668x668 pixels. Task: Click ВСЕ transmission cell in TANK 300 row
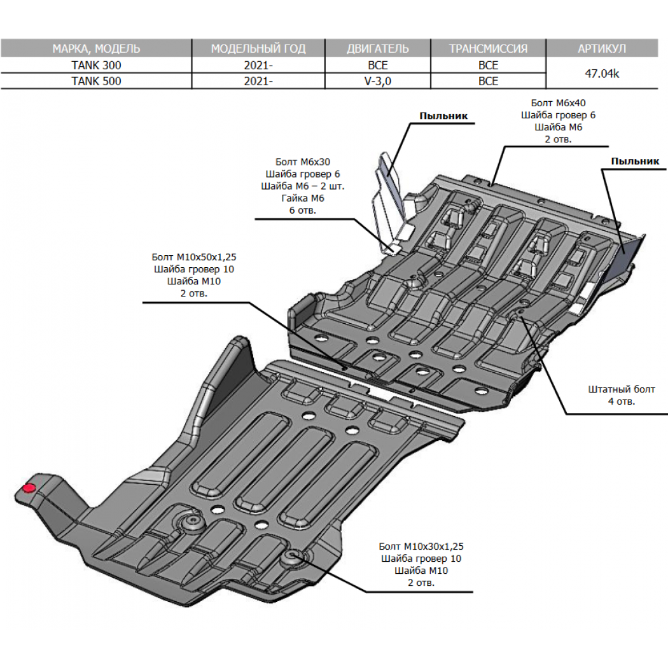(488, 65)
